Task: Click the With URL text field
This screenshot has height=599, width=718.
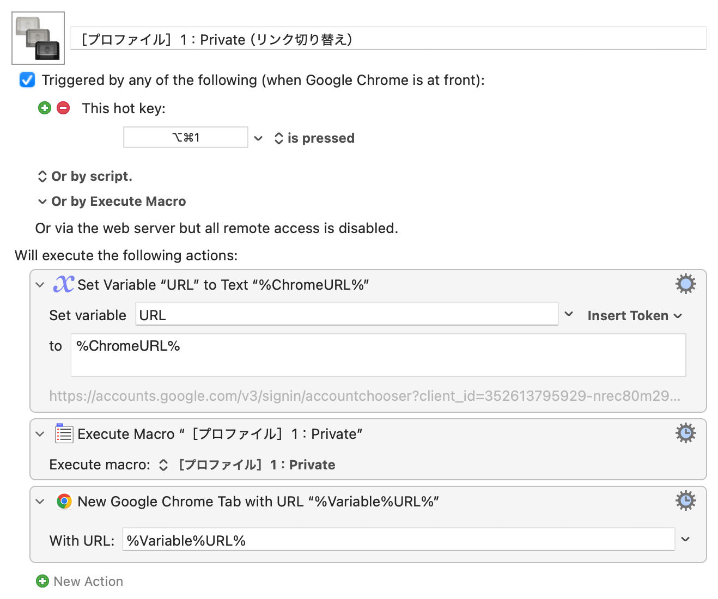Action: click(x=398, y=540)
